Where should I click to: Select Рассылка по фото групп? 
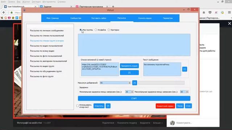pyautogui.click(x=42, y=76)
